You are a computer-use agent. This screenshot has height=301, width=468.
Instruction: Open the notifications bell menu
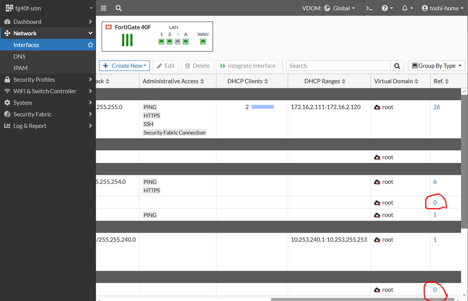(x=407, y=8)
